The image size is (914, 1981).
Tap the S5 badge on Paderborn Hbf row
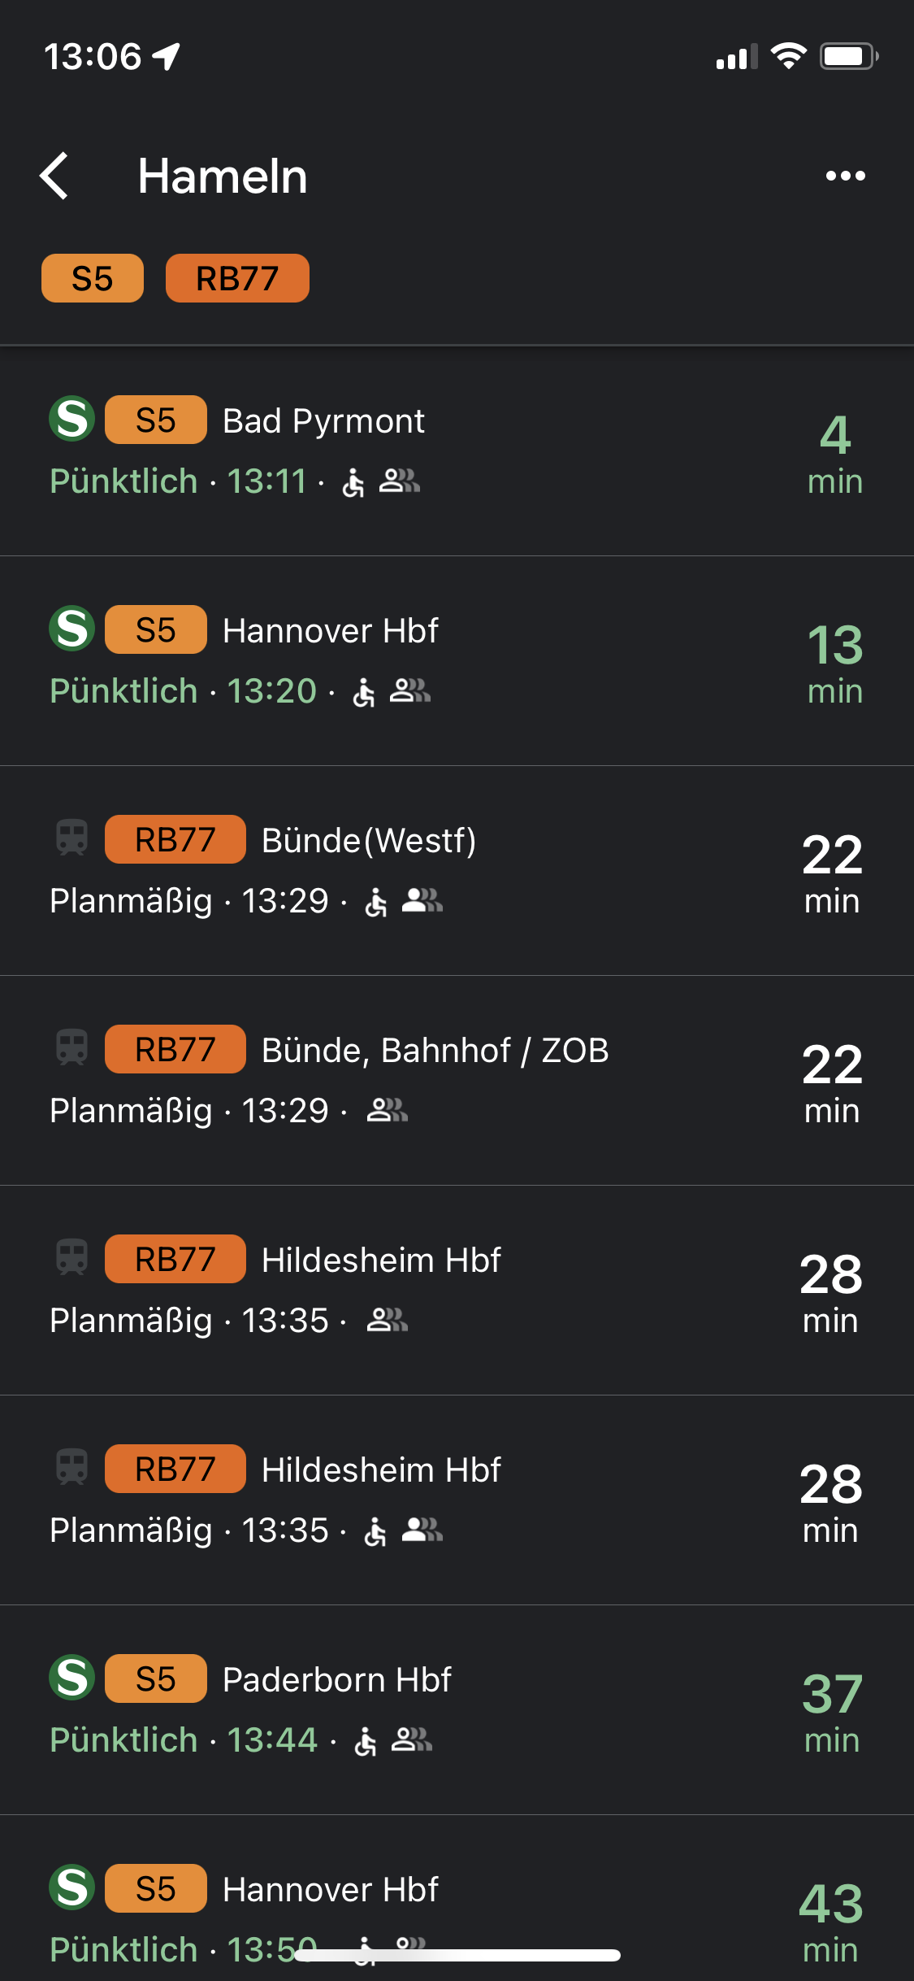pyautogui.click(x=155, y=1678)
